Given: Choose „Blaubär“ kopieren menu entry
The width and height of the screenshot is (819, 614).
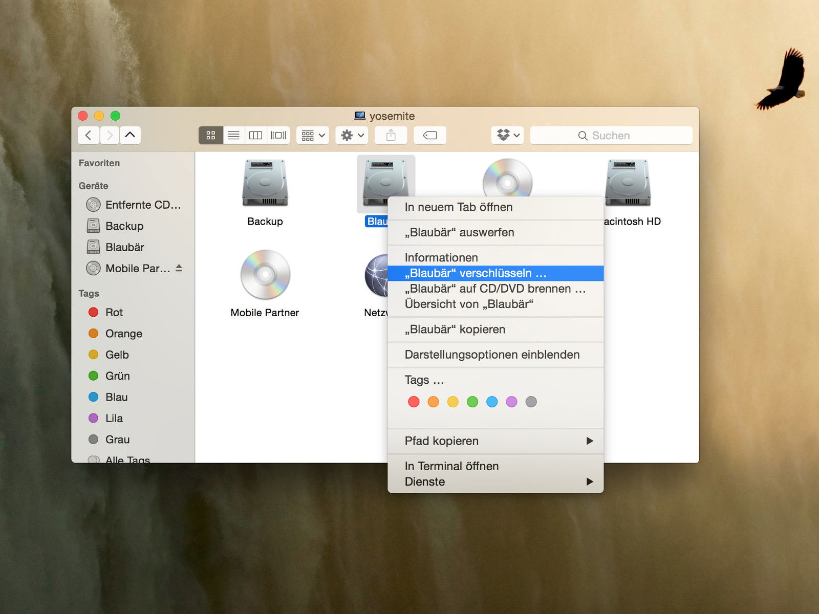Looking at the screenshot, I should 495,329.
